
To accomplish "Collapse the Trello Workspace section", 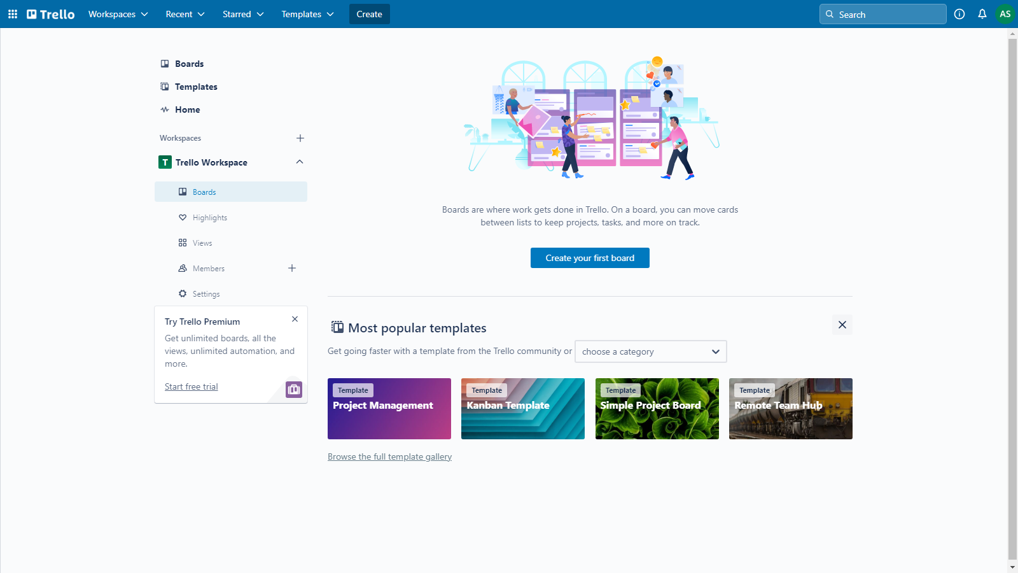I will pyautogui.click(x=300, y=162).
